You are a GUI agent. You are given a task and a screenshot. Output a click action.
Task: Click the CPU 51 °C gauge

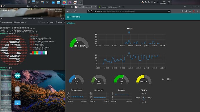point(144,79)
